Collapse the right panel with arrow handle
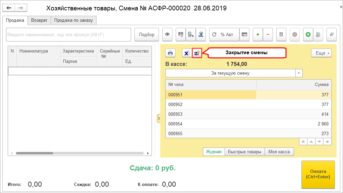The image size is (343, 193). pos(159,118)
